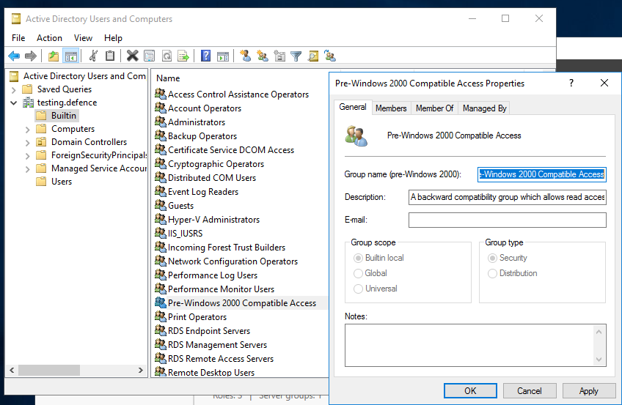Click the OK button
The width and height of the screenshot is (622, 405).
(470, 391)
